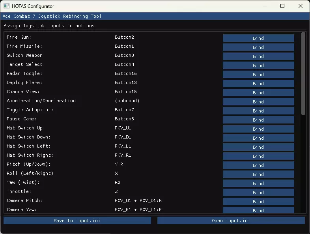Click Bind for Camera Yaw
This screenshot has width=310, height=234.
(x=258, y=210)
